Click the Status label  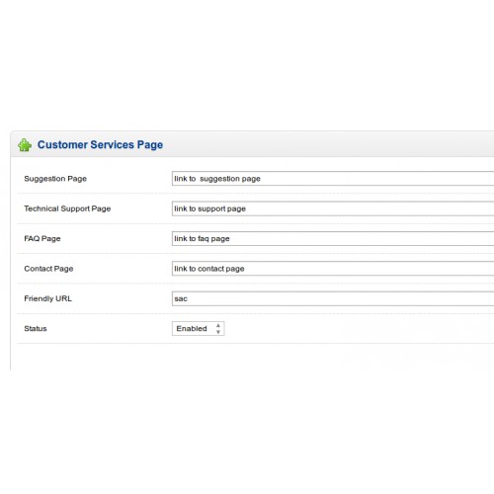[x=36, y=329]
